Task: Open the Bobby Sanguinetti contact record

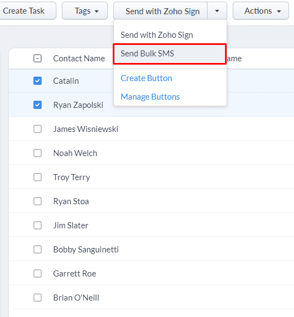Action: [x=86, y=250]
